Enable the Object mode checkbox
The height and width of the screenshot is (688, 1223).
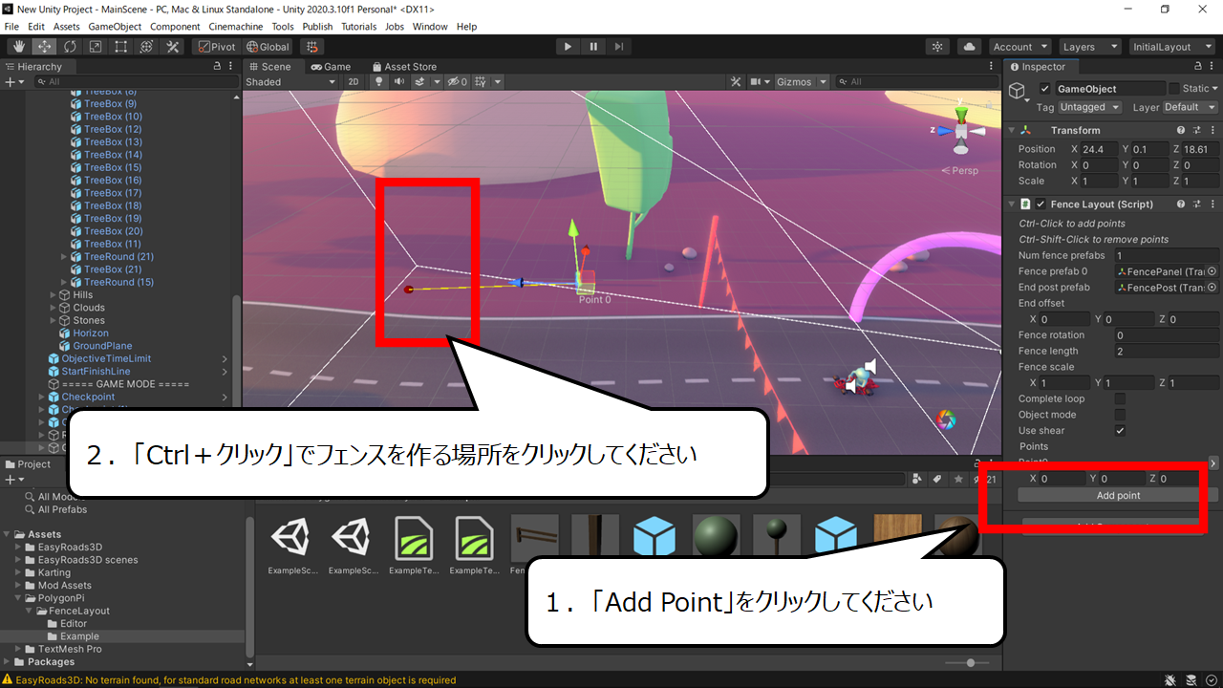(x=1120, y=415)
